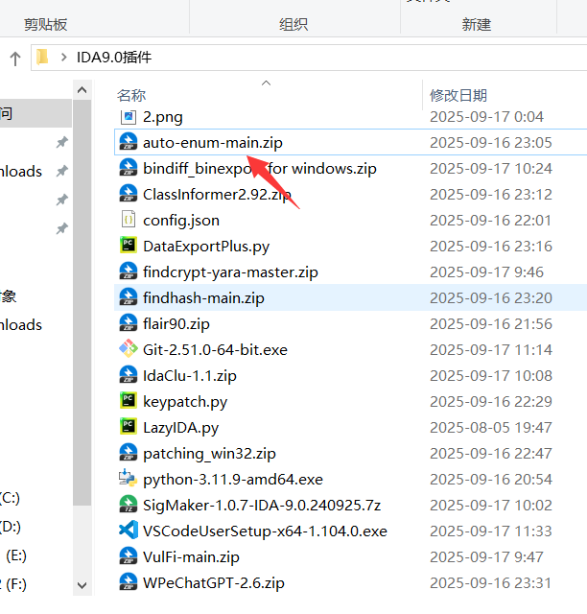Open the 新建 ribbon group label

coord(476,24)
